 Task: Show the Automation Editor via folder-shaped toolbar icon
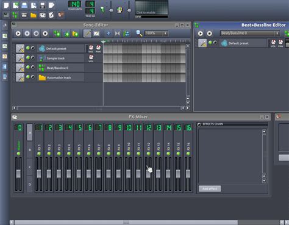[34, 15]
